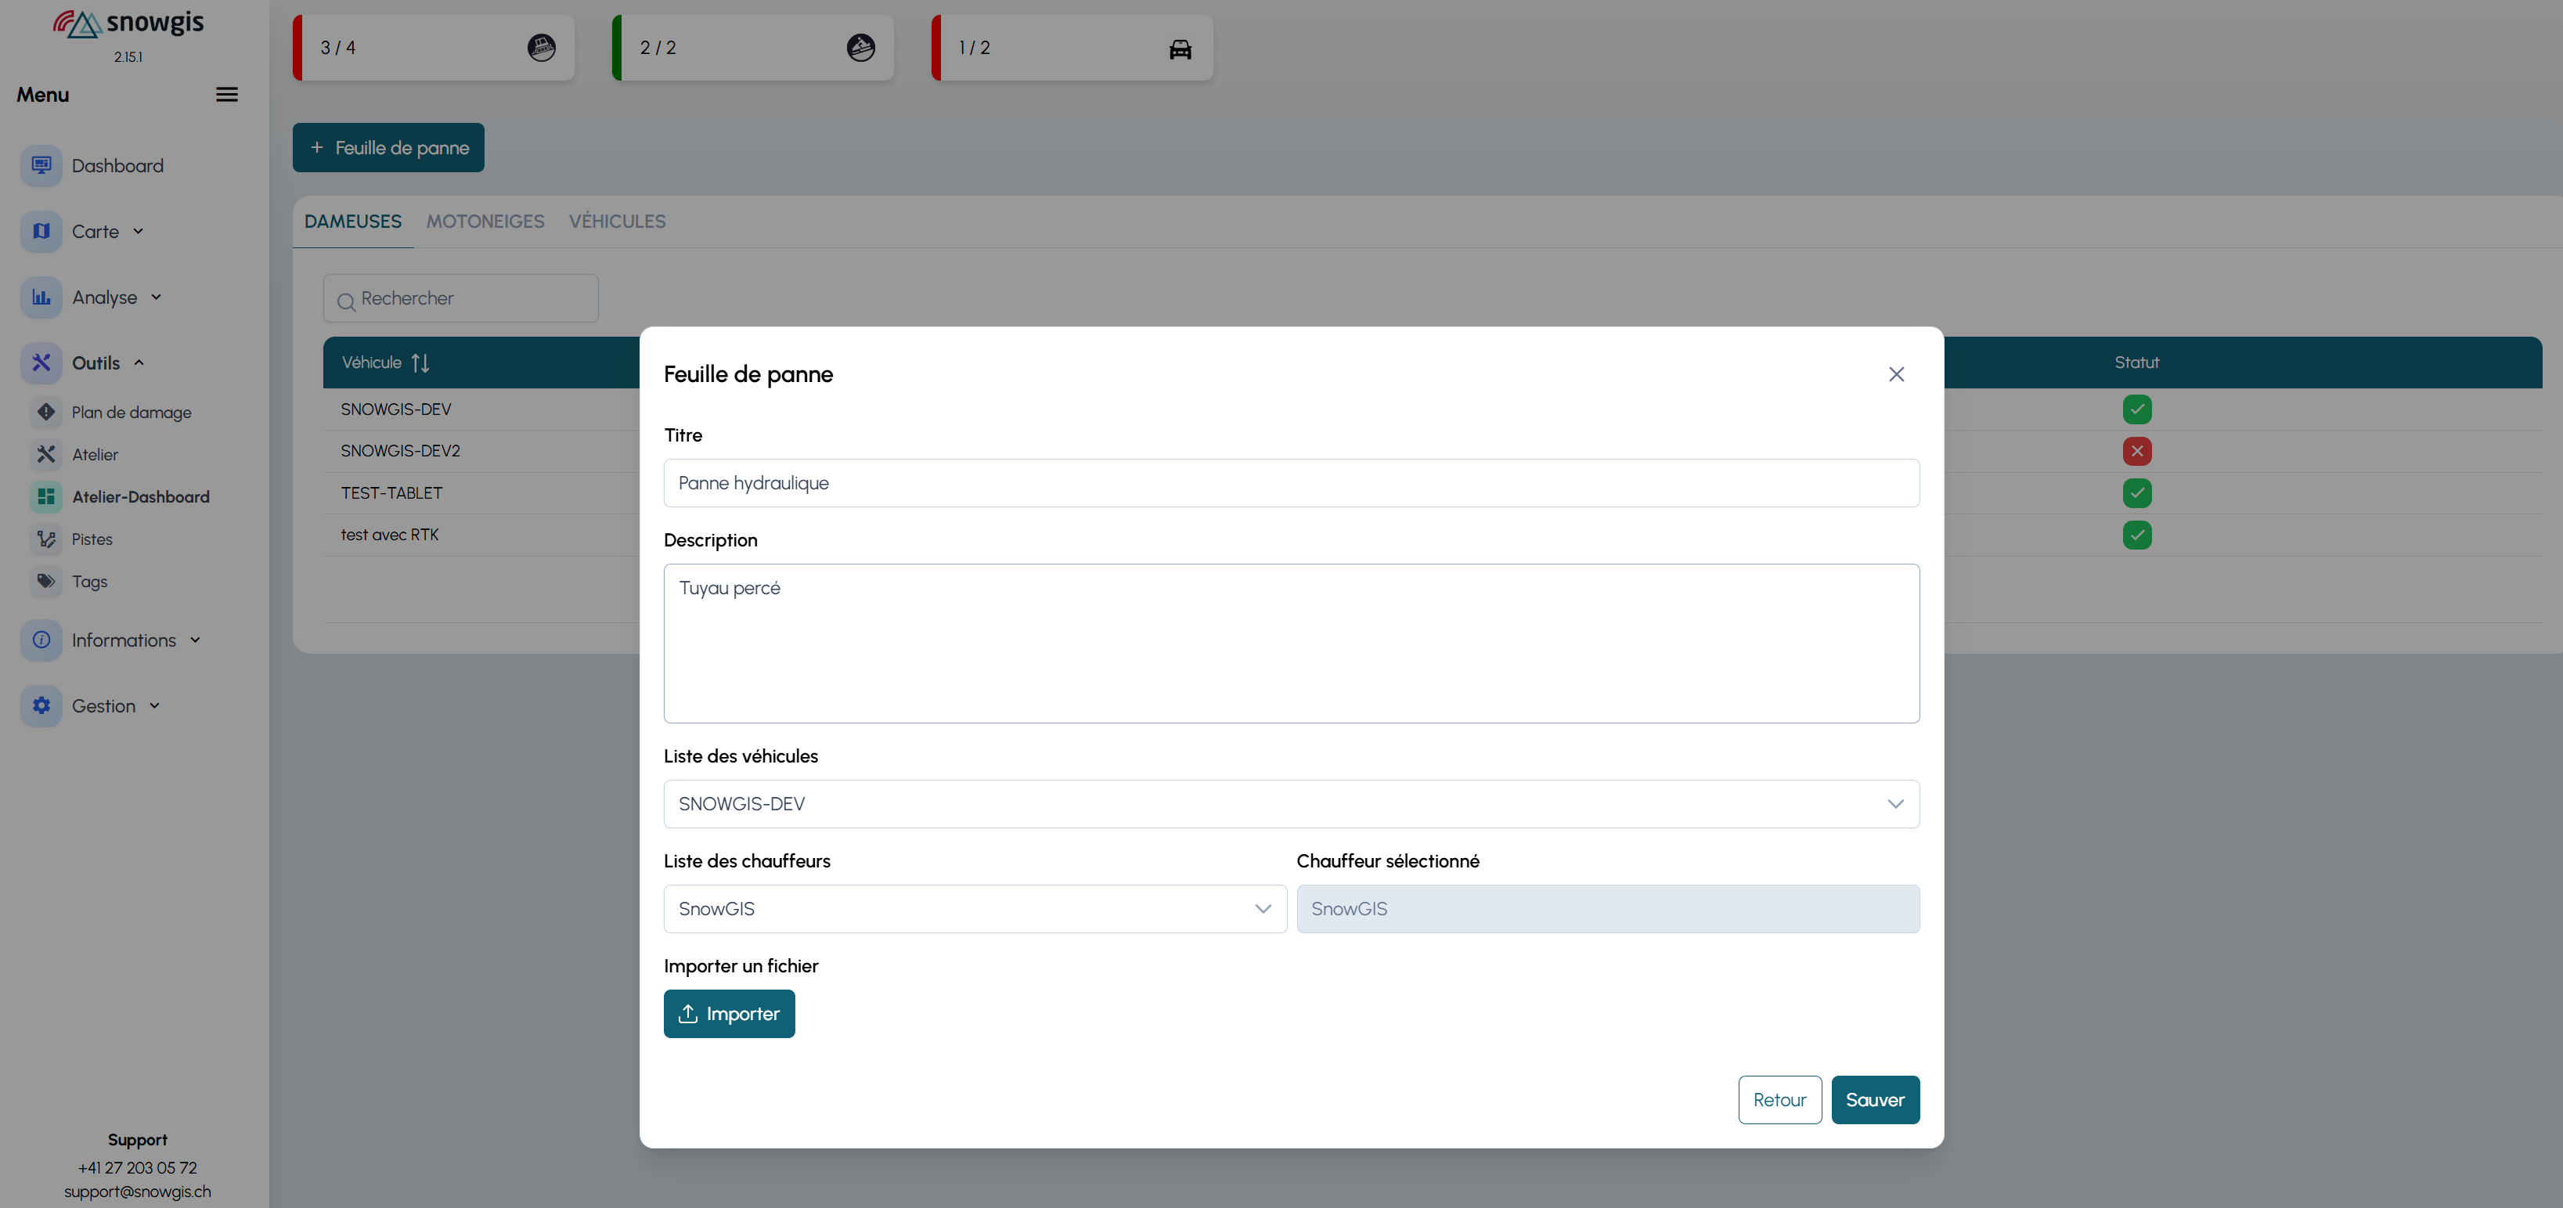This screenshot has width=2563, height=1208.
Task: Open Dashboard from sidebar icon
Action: tap(41, 165)
